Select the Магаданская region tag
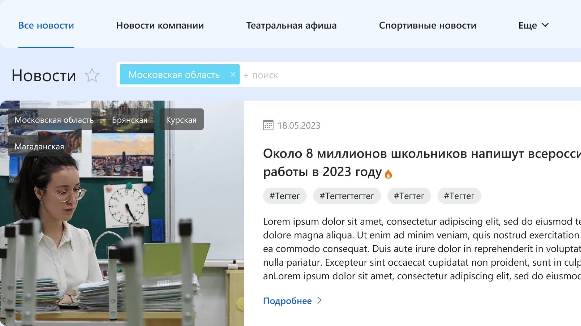Image resolution: width=581 pixels, height=326 pixels. 39,146
